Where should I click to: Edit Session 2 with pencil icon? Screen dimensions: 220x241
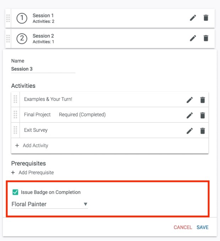(x=193, y=38)
